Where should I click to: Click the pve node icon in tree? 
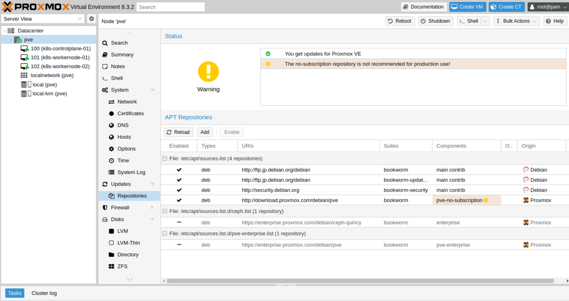(18, 40)
